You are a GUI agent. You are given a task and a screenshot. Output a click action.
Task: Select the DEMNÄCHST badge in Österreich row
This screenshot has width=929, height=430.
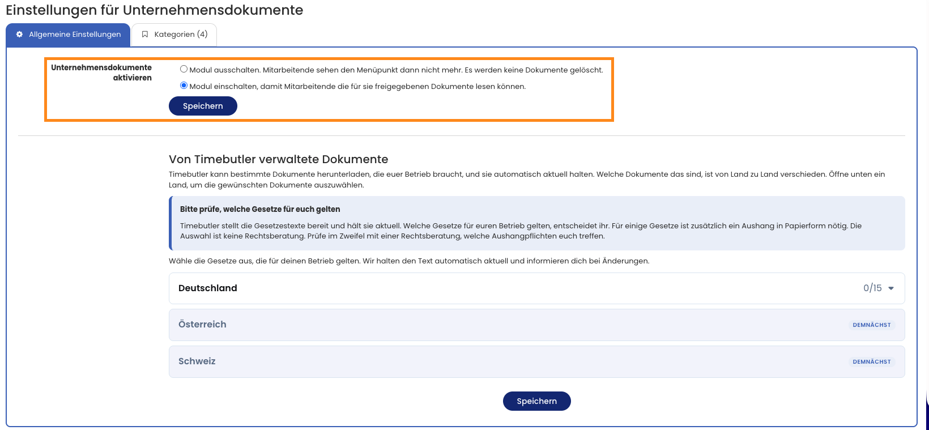click(872, 325)
